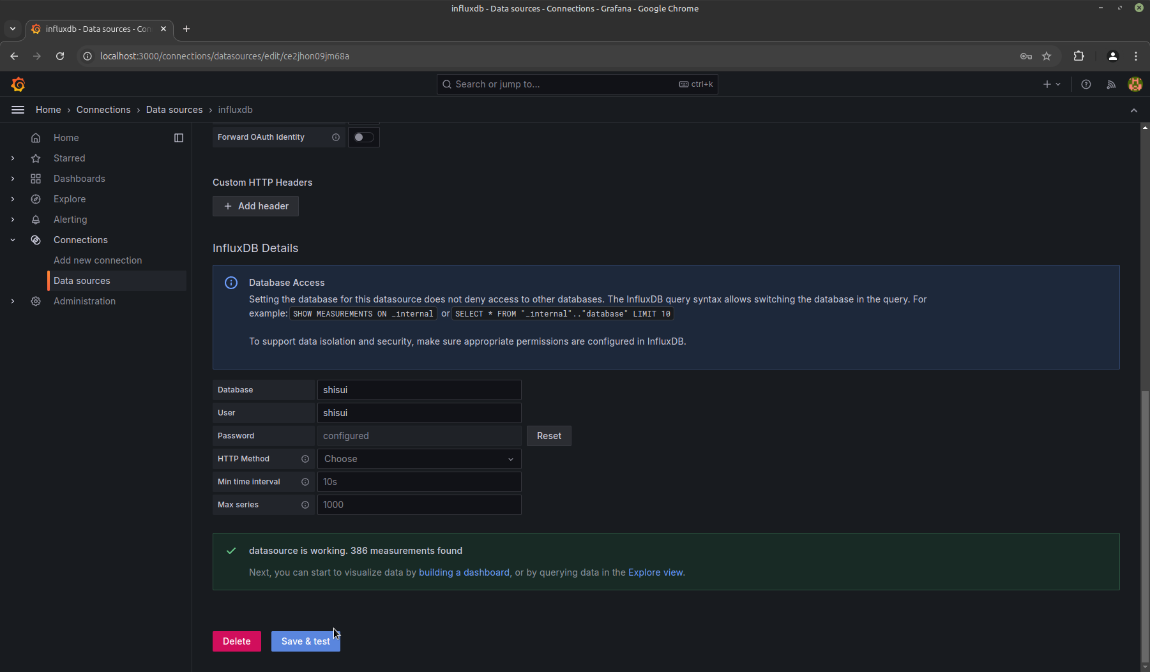This screenshot has height=672, width=1150.
Task: Open the Help question mark menu
Action: pyautogui.click(x=1086, y=84)
